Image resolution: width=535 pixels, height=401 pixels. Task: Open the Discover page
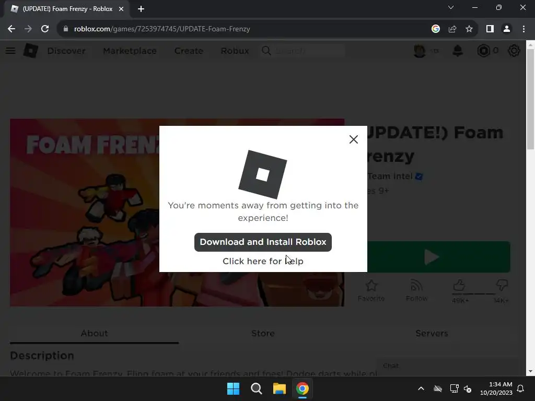(66, 51)
